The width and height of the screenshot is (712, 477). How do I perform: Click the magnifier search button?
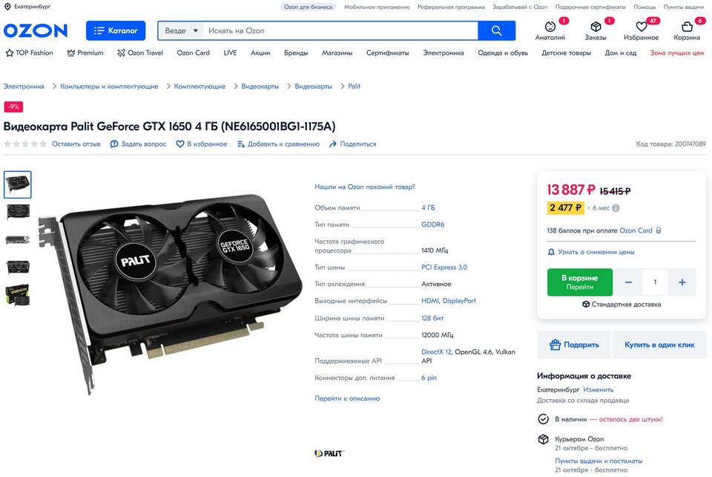click(496, 31)
